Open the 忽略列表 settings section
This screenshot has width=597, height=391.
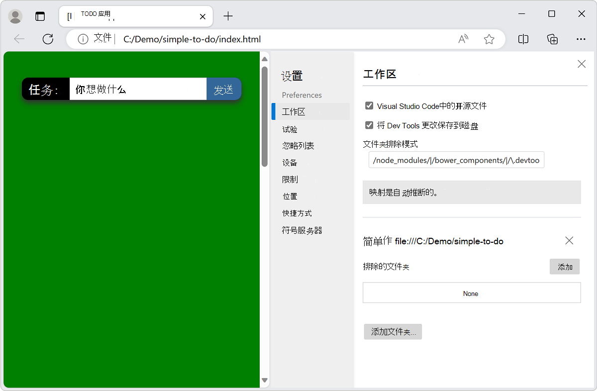coord(299,145)
